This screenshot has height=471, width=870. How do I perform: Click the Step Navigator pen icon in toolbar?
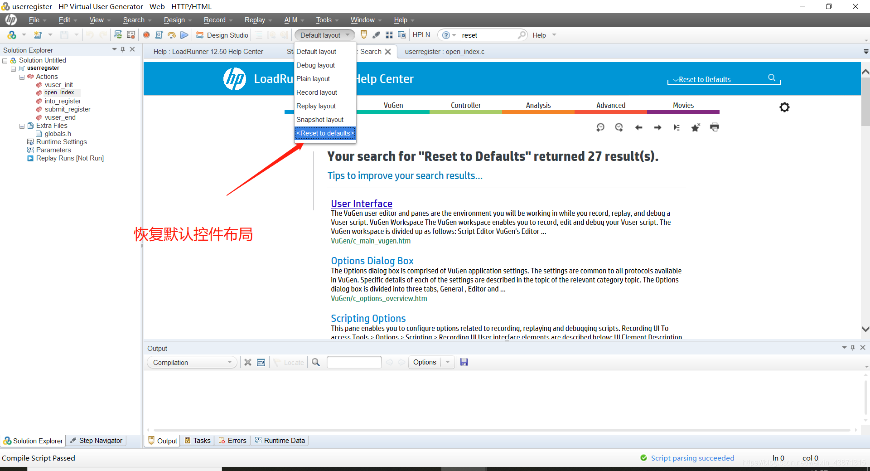coord(376,35)
